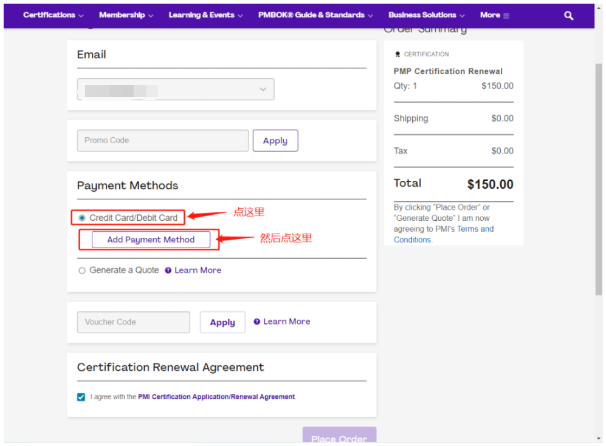Open the search magnifier icon
This screenshot has height=446, width=606.
(568, 15)
